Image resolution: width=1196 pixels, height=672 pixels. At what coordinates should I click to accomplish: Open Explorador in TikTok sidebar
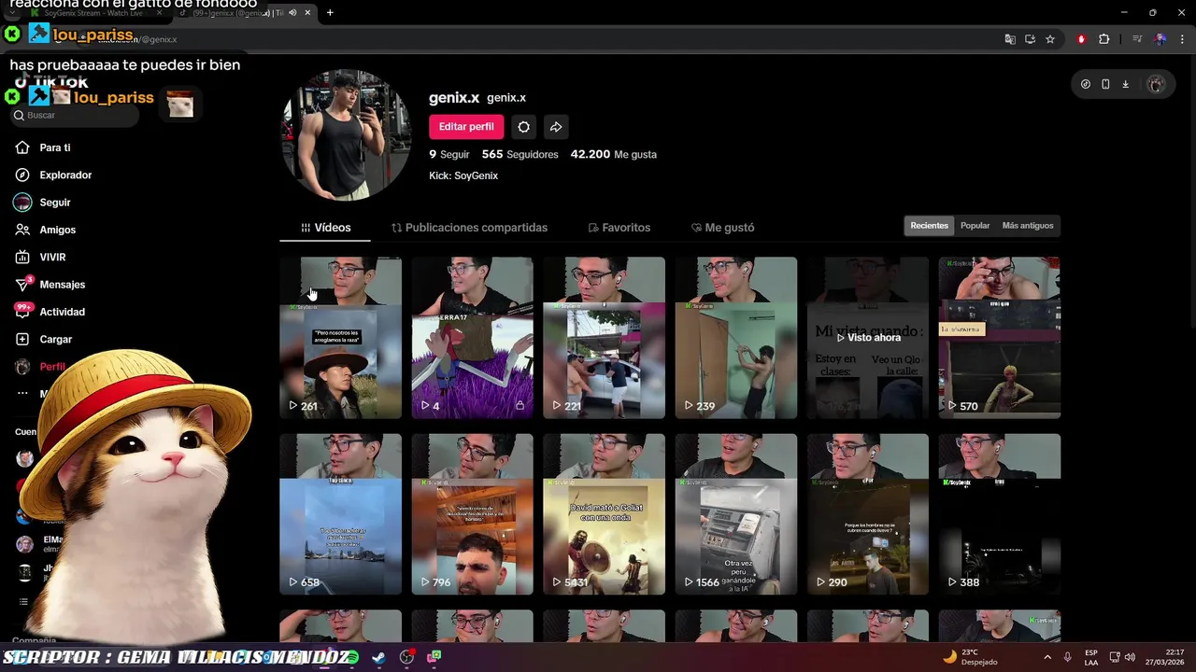tap(64, 175)
